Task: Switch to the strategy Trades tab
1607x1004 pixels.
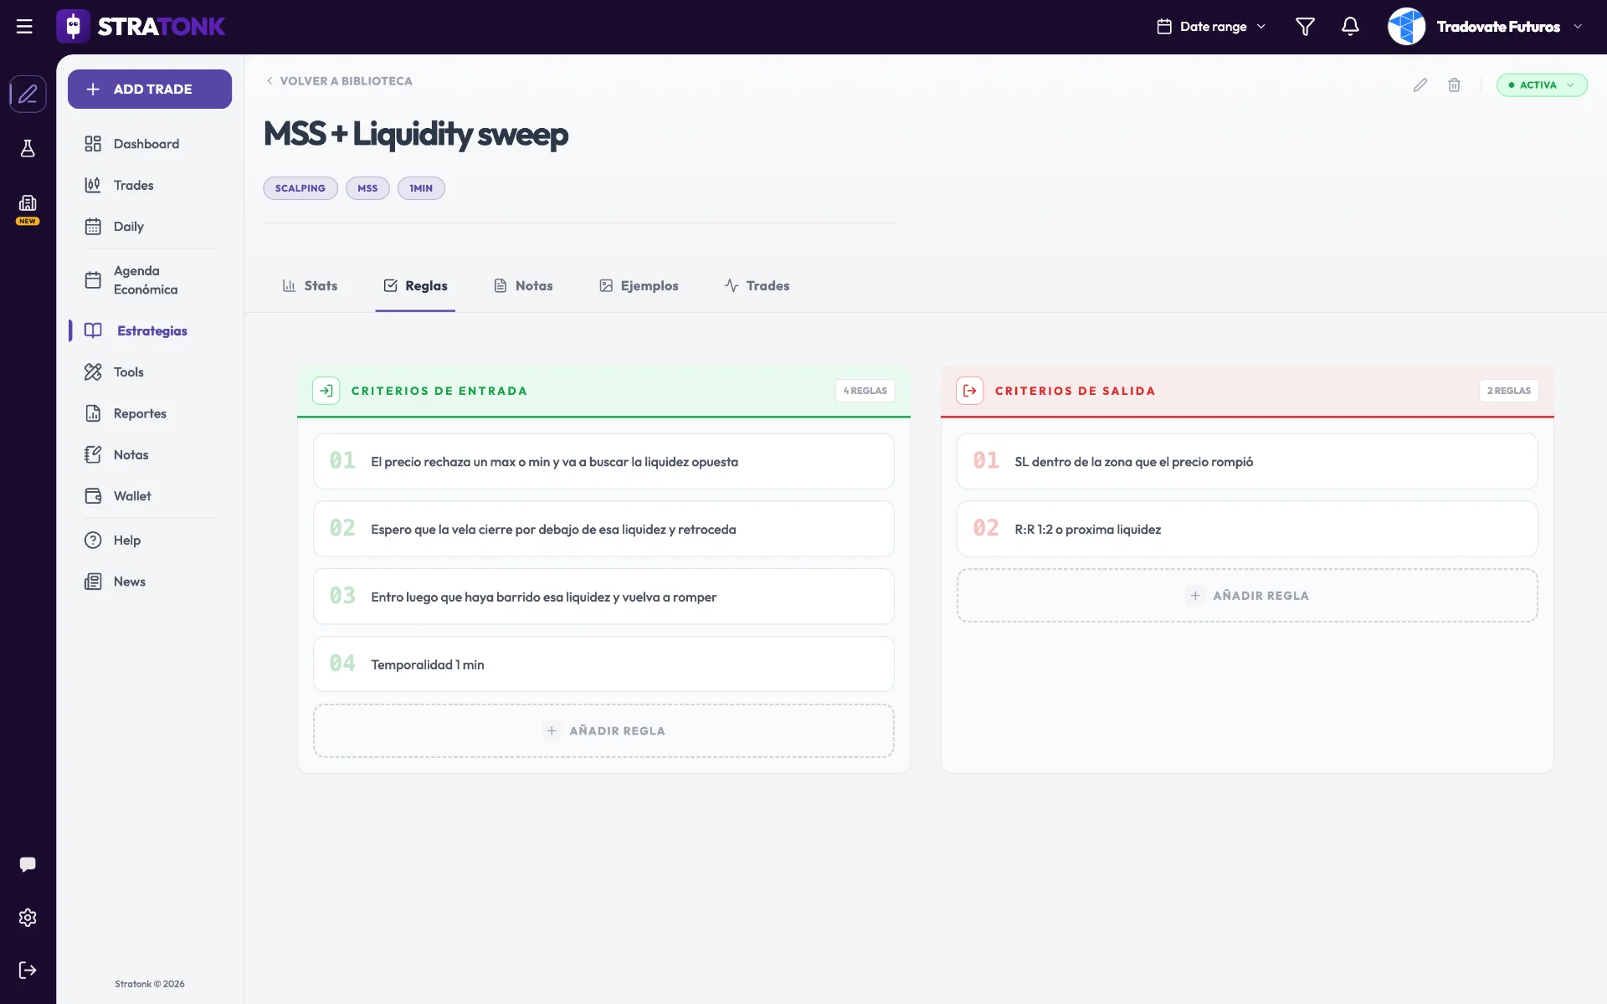Action: point(757,286)
